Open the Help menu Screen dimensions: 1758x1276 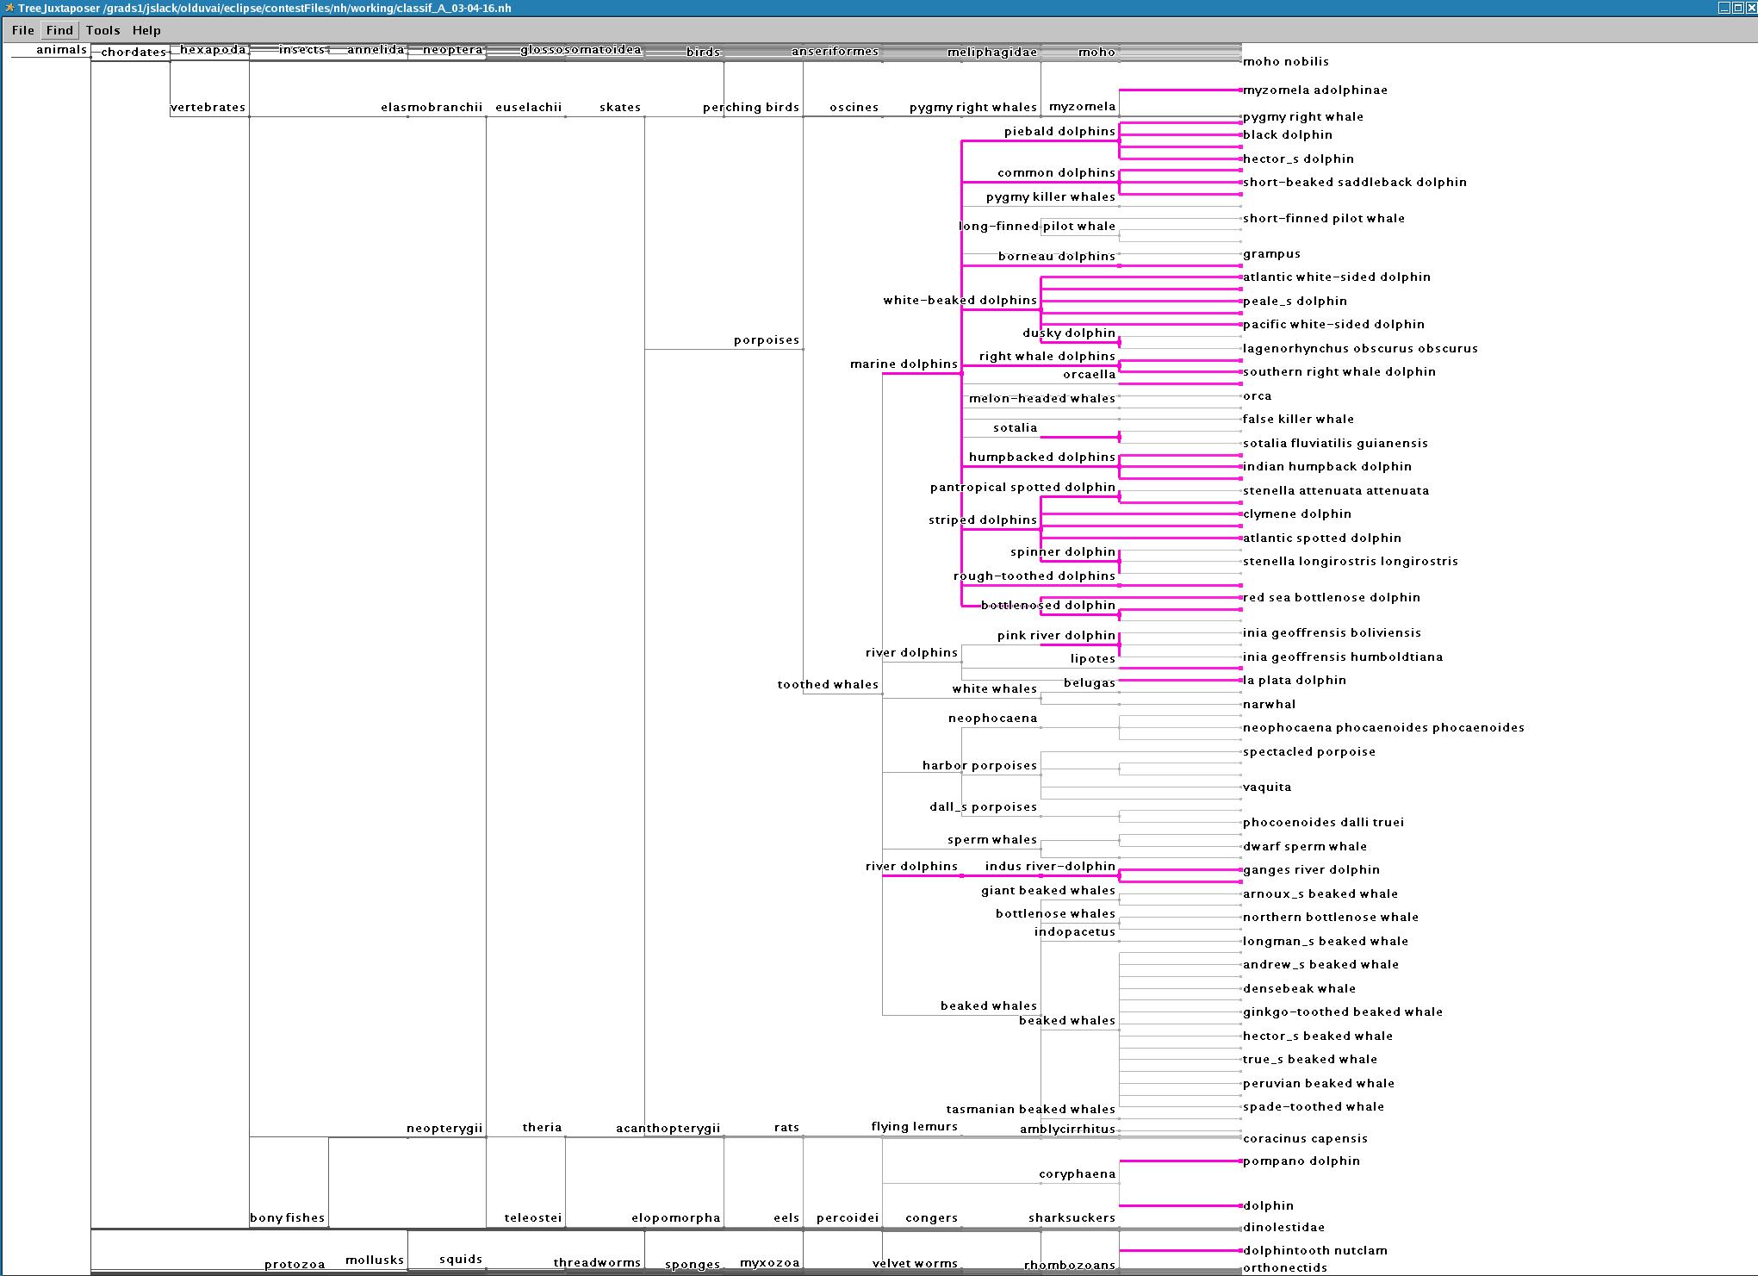pos(146,30)
